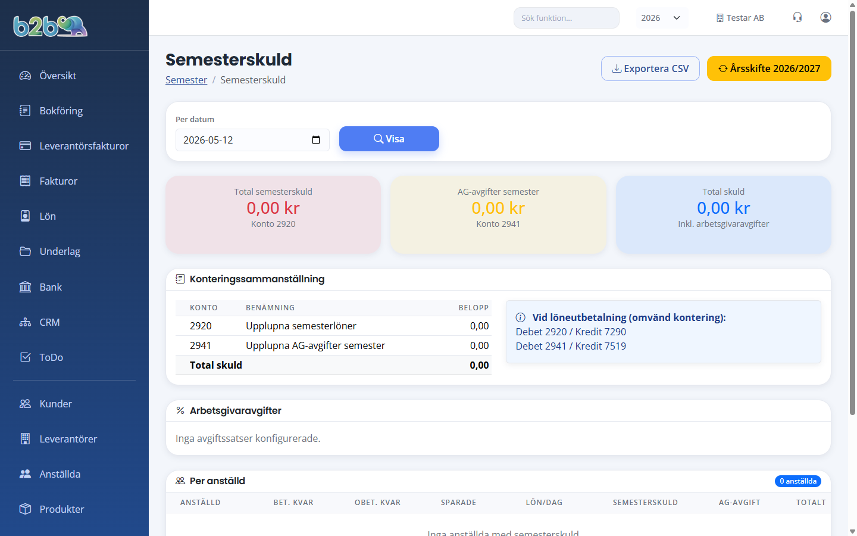Click the 'Total skuld' table row
This screenshot has width=857, height=536.
[x=333, y=365]
